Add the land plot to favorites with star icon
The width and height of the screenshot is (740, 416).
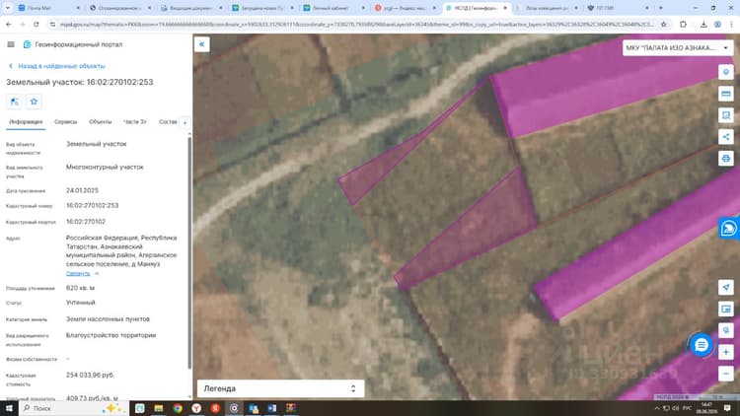[34, 102]
